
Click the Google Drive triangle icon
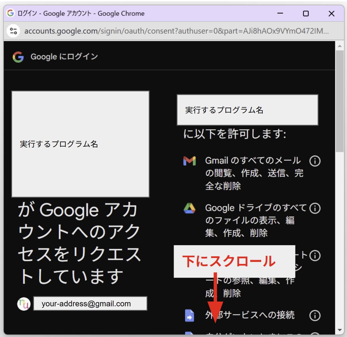coord(189,208)
